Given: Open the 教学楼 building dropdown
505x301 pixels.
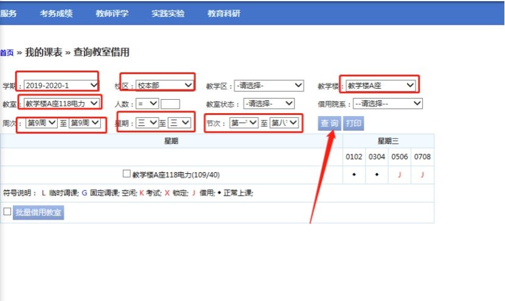Looking at the screenshot, I should (381, 85).
